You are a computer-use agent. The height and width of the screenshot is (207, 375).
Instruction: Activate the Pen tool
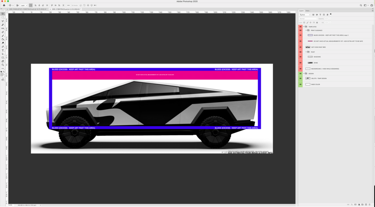(x=3, y=47)
